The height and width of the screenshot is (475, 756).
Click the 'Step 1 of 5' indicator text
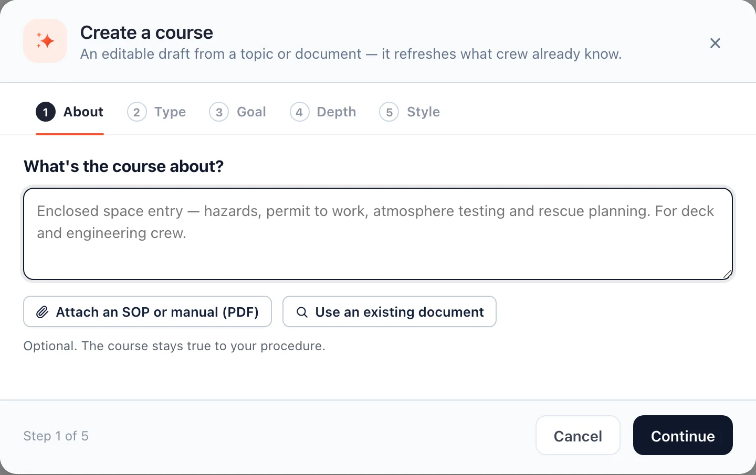click(x=56, y=436)
